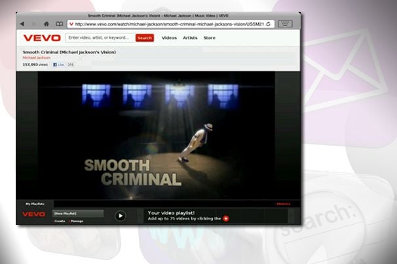Expand the New Playlist dropdown
The height and width of the screenshot is (264, 397).
78,214
